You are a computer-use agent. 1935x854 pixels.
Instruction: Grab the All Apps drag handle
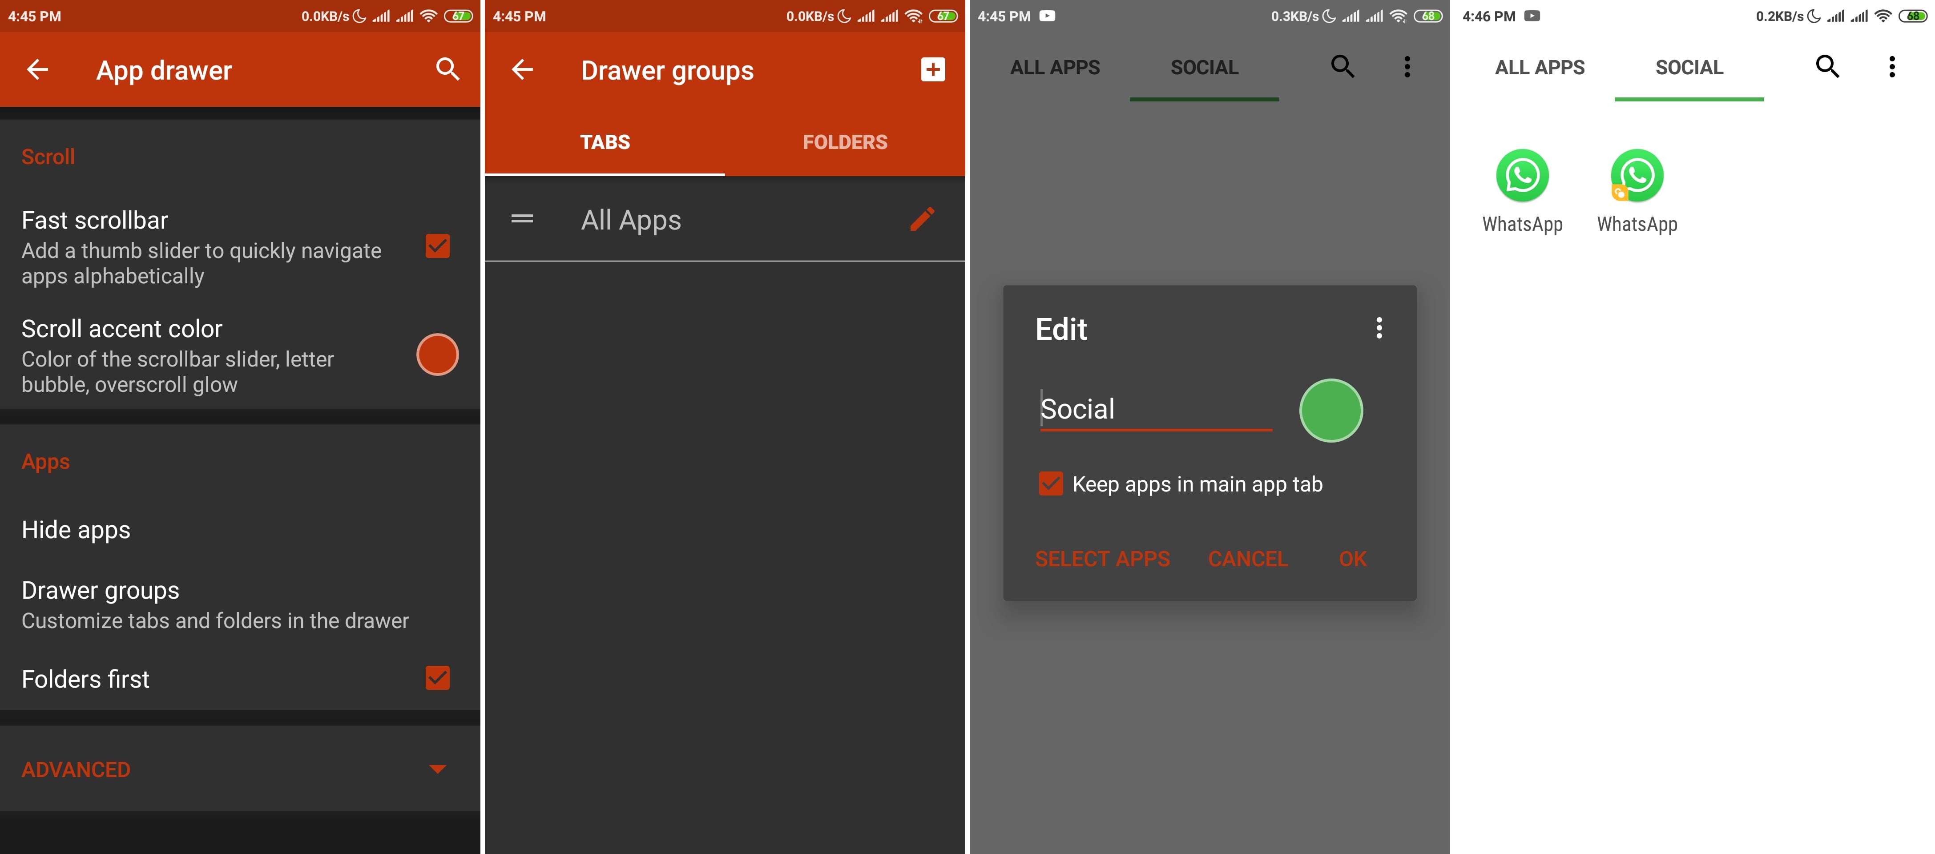522,219
